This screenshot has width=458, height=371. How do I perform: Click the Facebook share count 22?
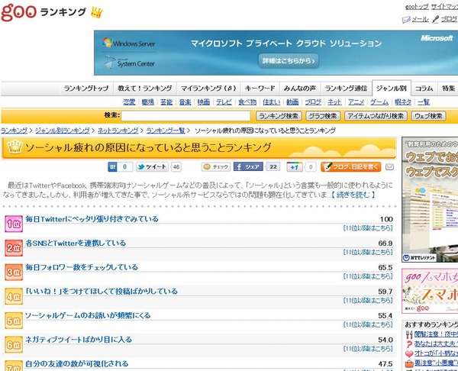[x=273, y=167]
